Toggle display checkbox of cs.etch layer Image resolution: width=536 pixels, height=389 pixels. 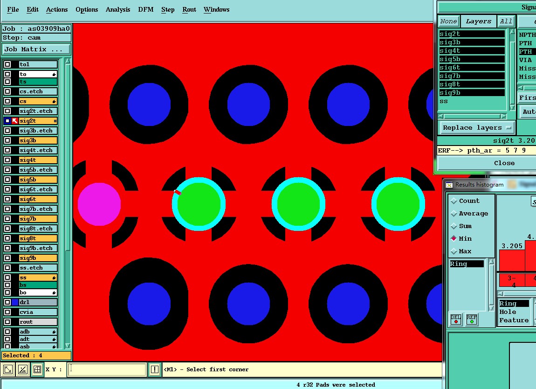click(7, 91)
